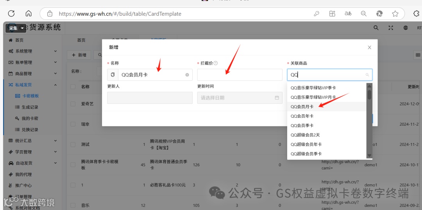
Task: Click the dropdown scrollbar down arrow
Action: click(x=369, y=155)
